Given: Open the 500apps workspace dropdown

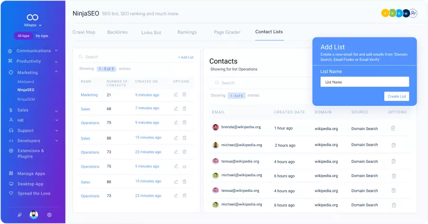Looking at the screenshot, I should point(33,25).
